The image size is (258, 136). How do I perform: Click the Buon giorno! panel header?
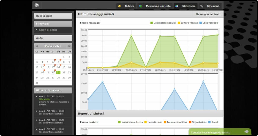pos(53,16)
